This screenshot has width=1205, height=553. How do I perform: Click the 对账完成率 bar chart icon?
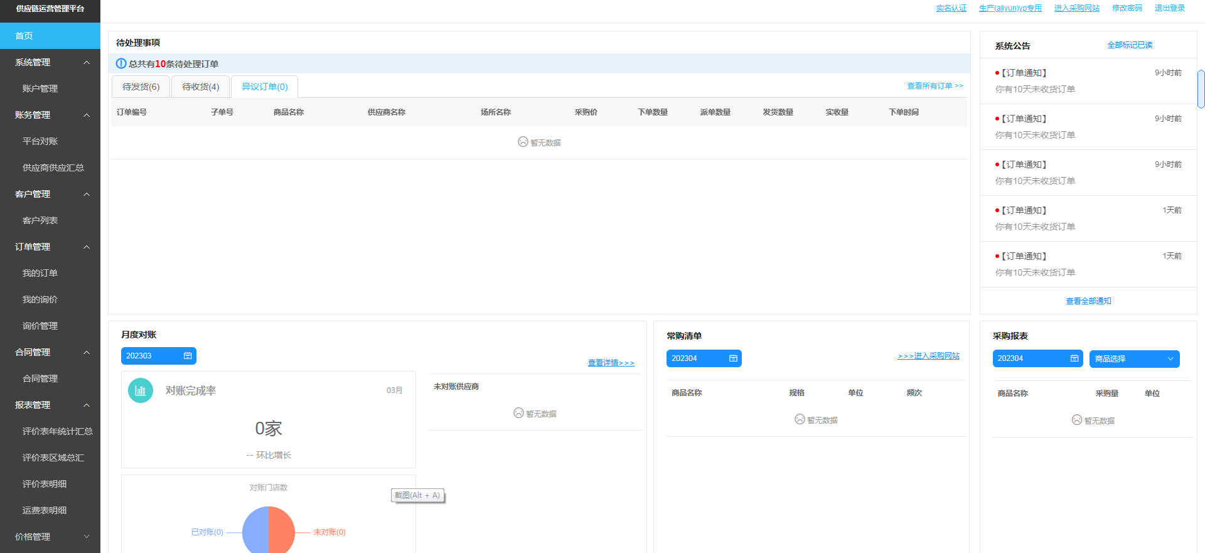pyautogui.click(x=141, y=390)
